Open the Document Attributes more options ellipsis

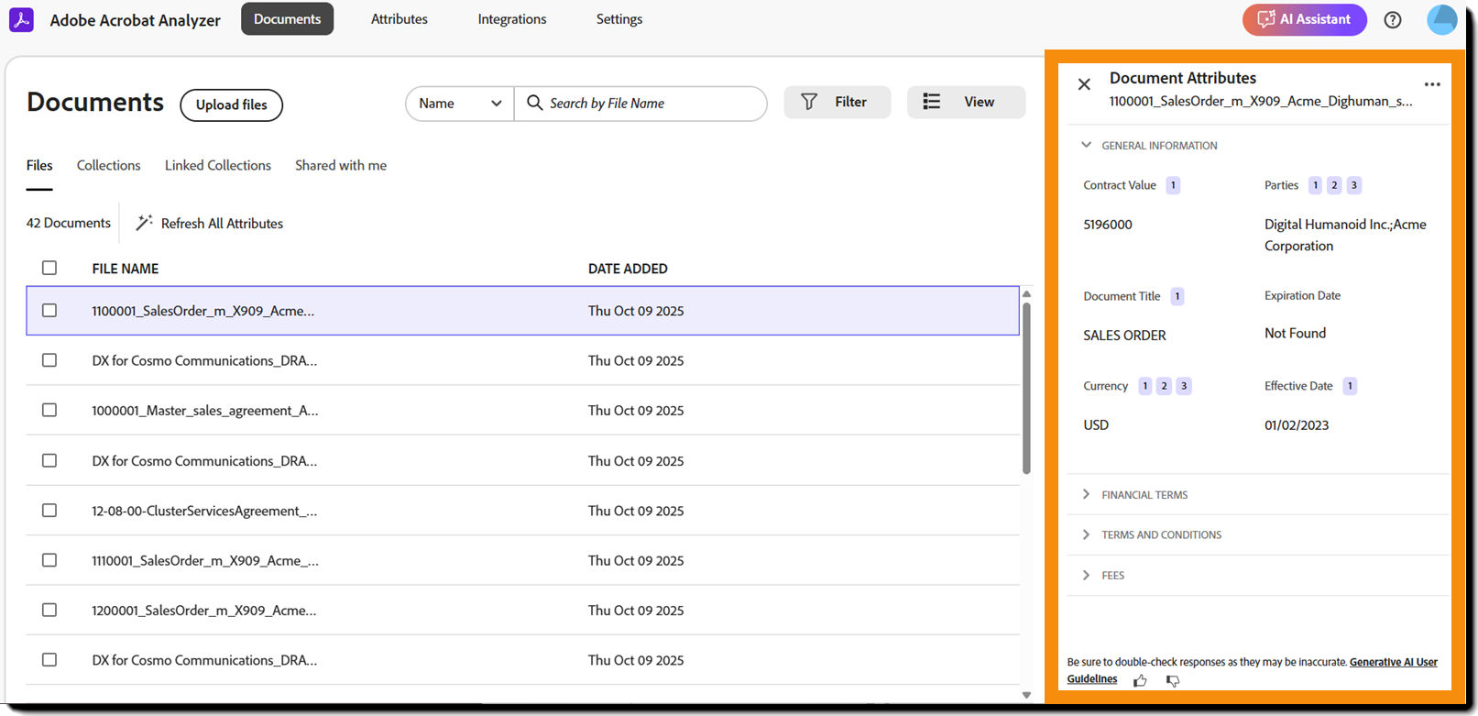click(1432, 83)
